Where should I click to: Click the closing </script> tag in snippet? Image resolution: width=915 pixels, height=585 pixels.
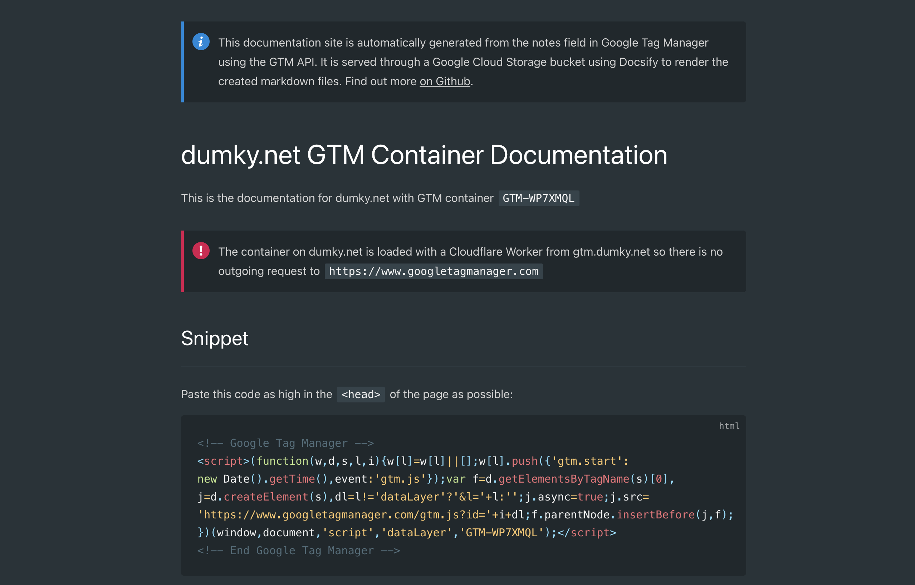[x=586, y=532]
